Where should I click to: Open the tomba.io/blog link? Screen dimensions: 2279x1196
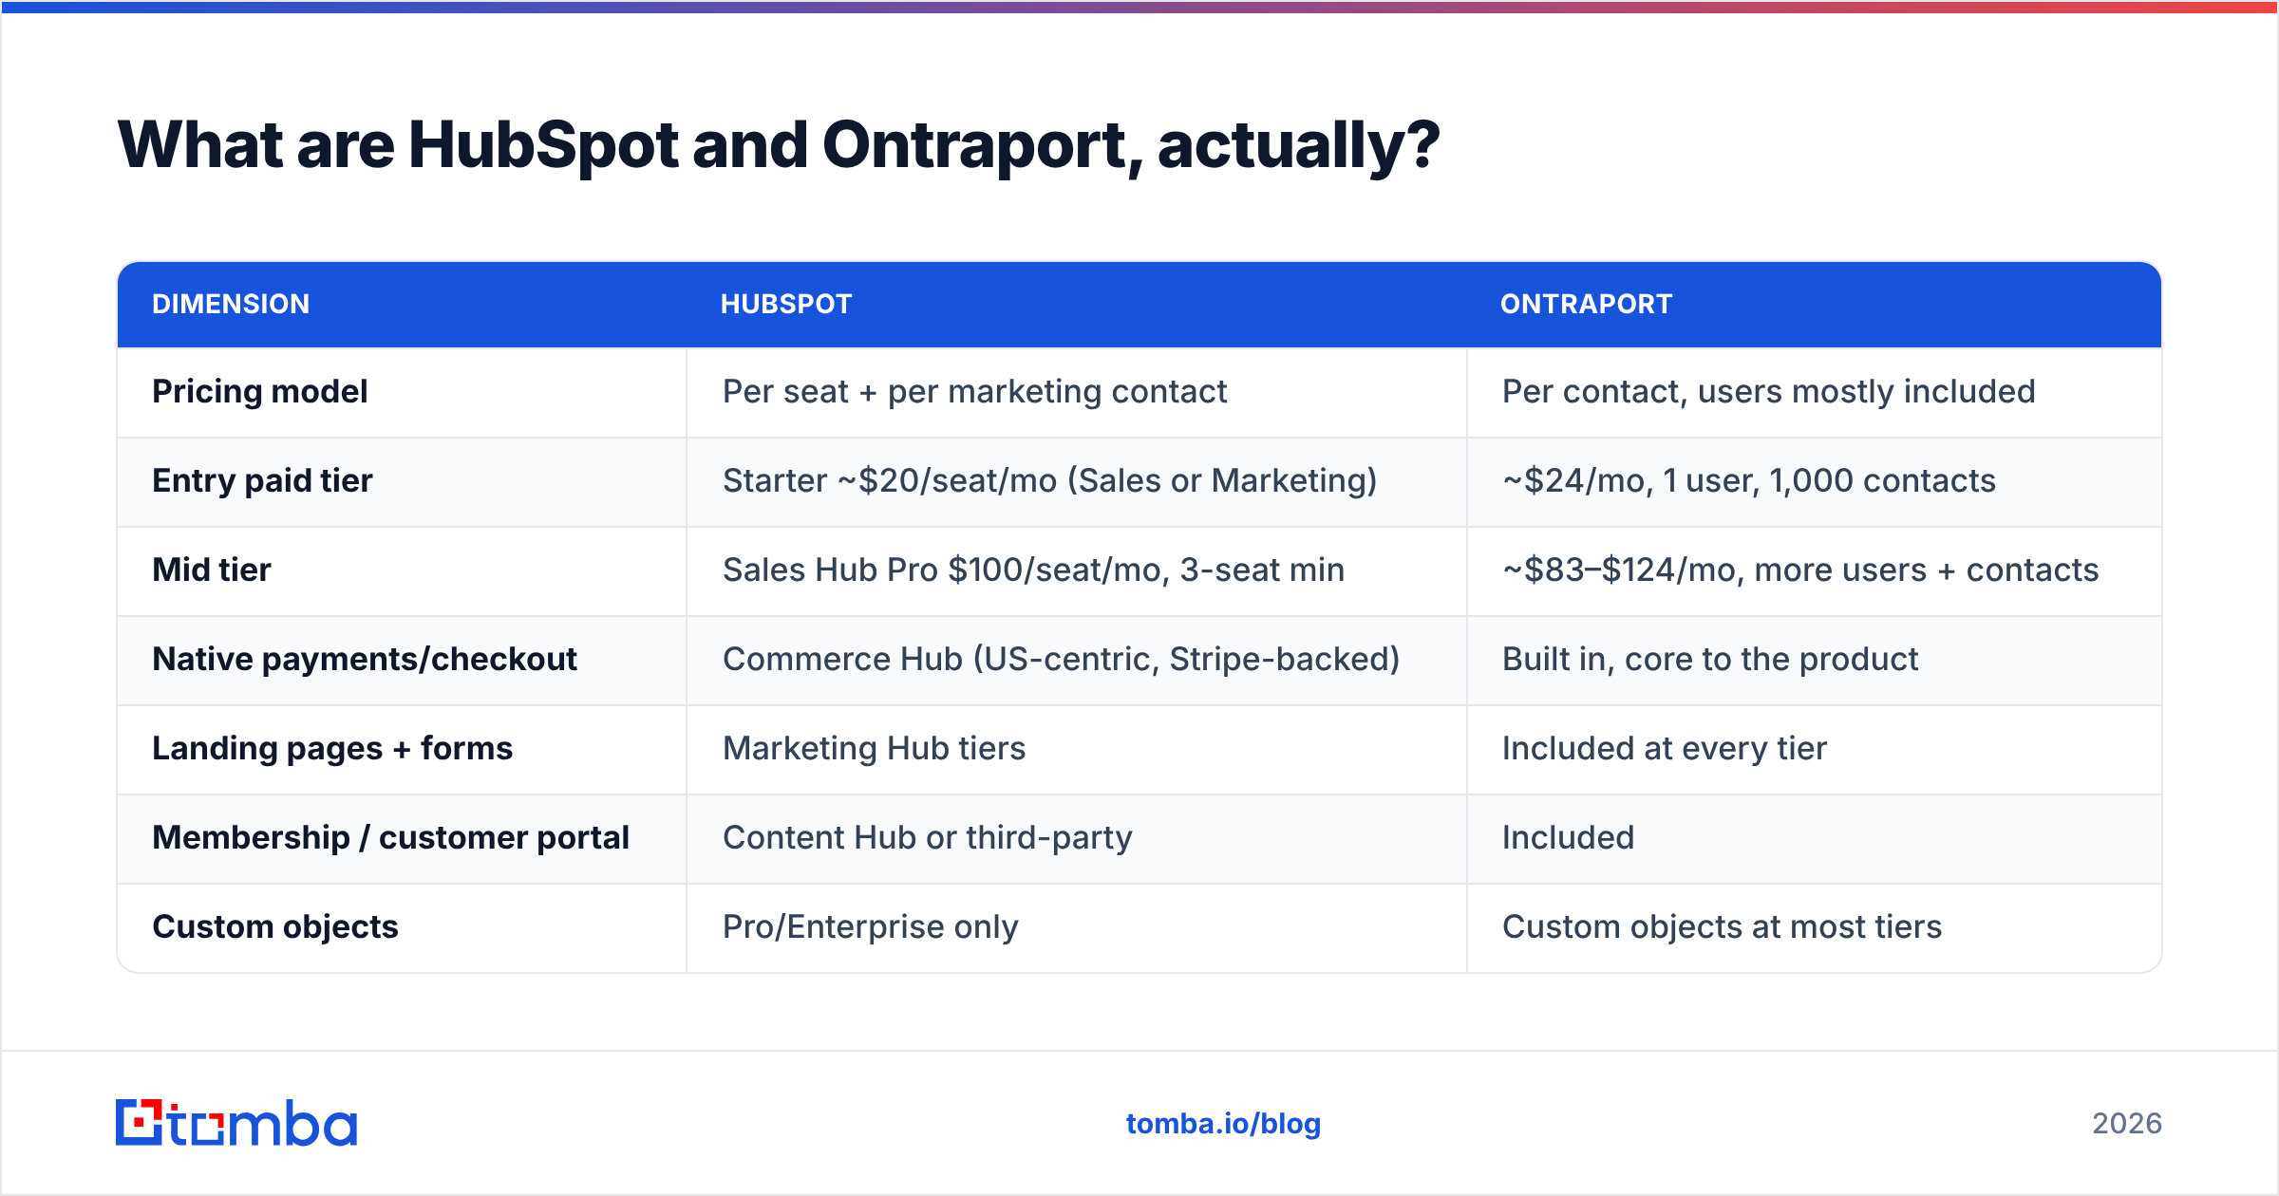(1223, 1124)
